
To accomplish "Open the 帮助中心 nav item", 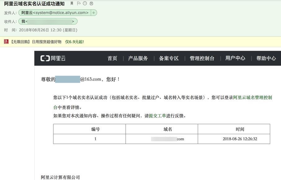I will 266,58.
